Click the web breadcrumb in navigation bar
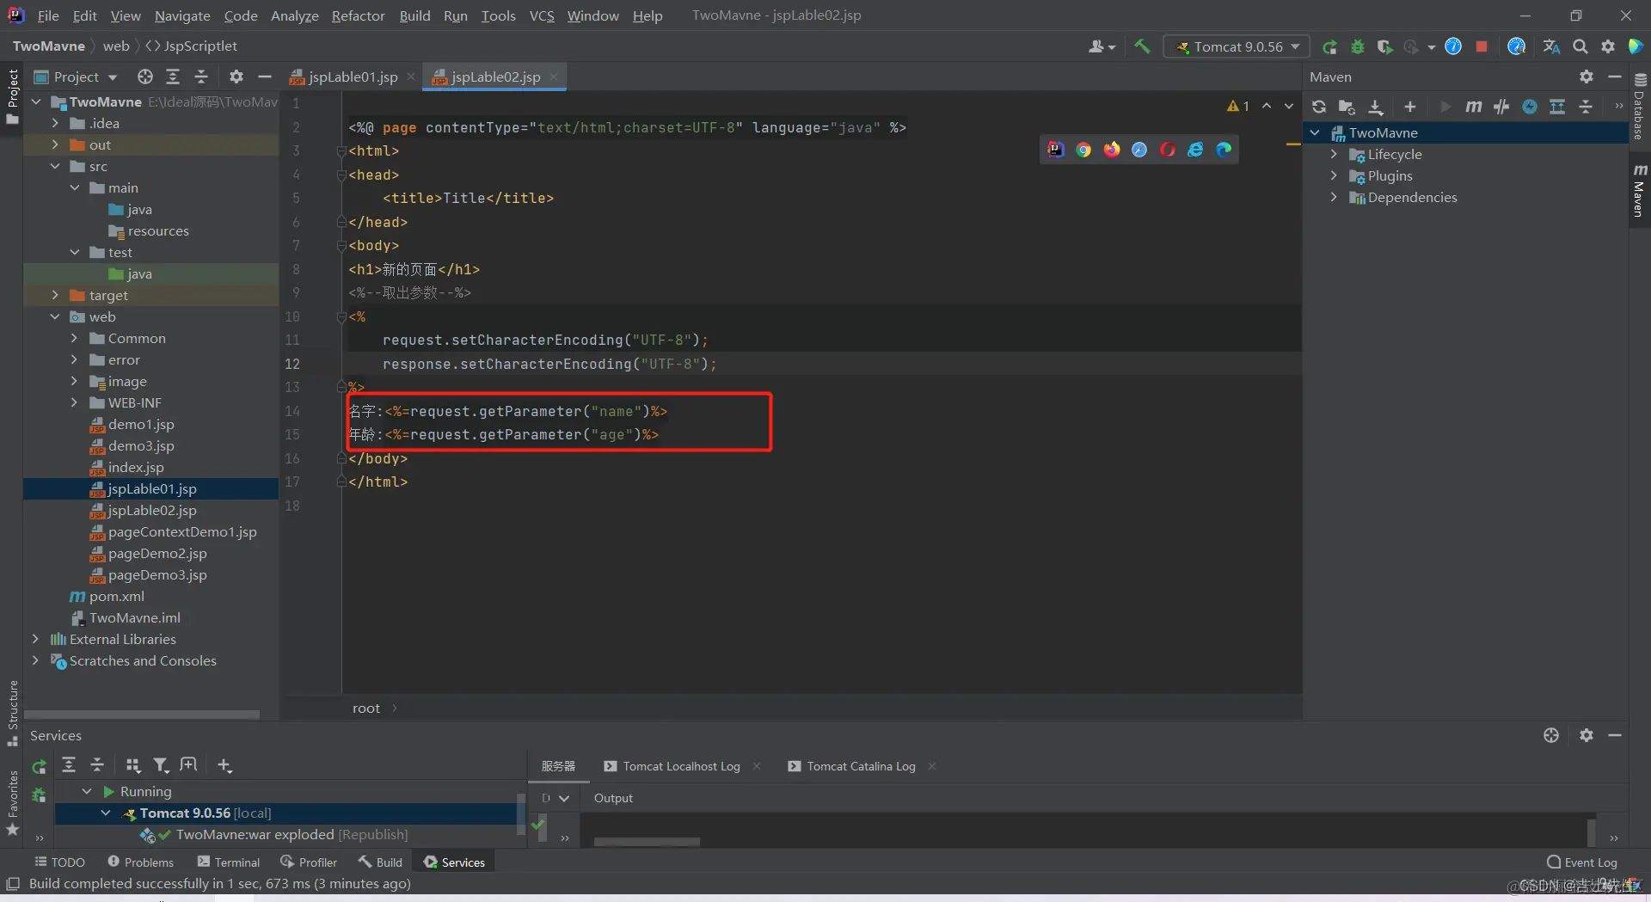This screenshot has height=902, width=1651. pos(116,46)
